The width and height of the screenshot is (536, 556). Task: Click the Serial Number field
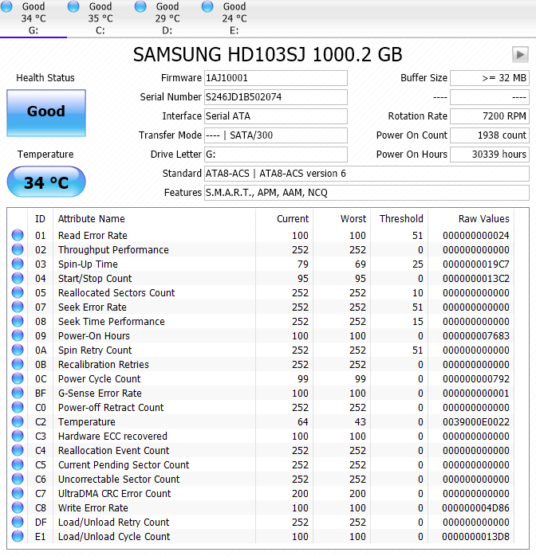point(276,97)
